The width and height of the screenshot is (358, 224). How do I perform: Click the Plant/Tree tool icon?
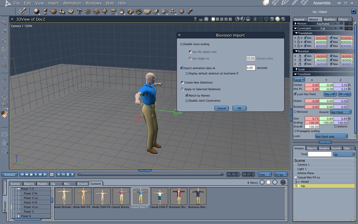pos(105,11)
